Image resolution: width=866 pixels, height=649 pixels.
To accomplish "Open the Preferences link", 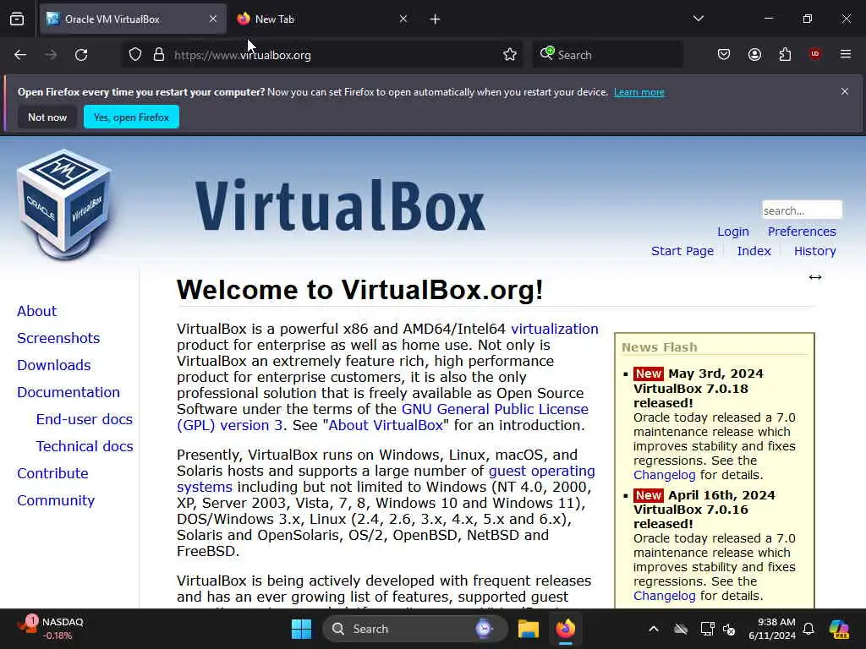I will click(x=802, y=232).
